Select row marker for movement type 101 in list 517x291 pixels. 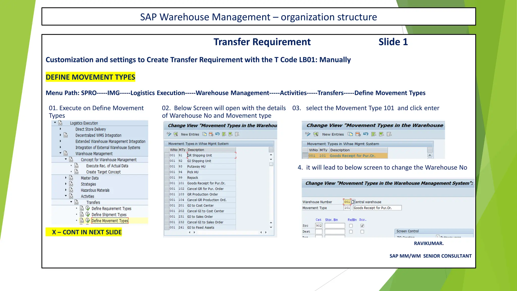167,183
